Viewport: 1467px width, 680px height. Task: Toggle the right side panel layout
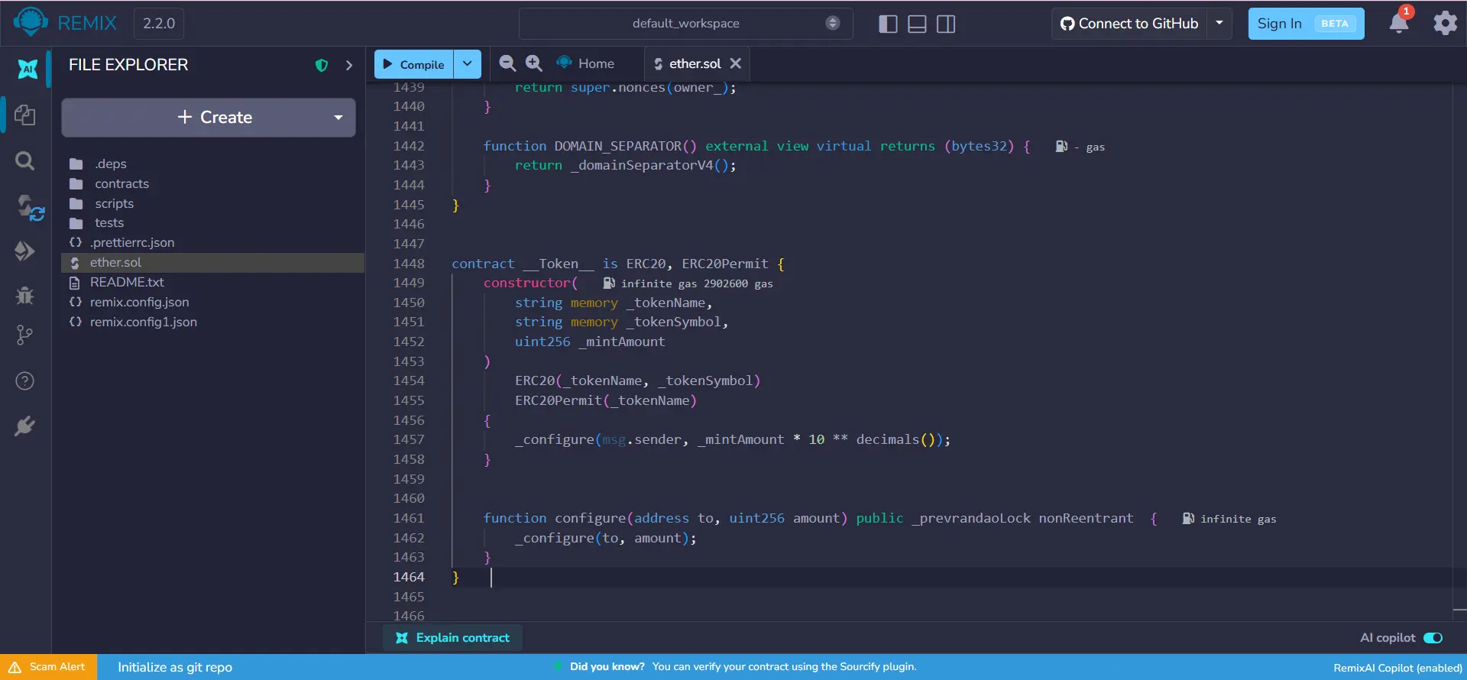946,24
